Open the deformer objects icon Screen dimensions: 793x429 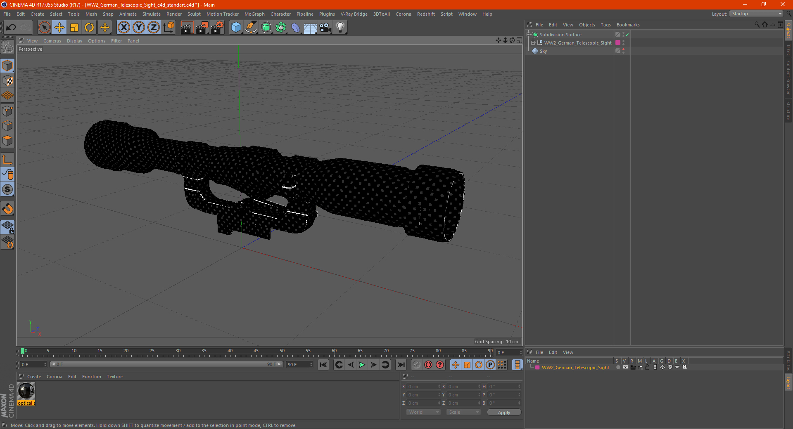(x=296, y=28)
